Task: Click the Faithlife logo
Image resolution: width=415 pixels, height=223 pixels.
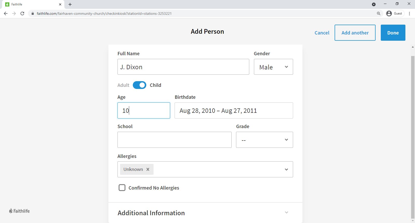Action: point(19,211)
